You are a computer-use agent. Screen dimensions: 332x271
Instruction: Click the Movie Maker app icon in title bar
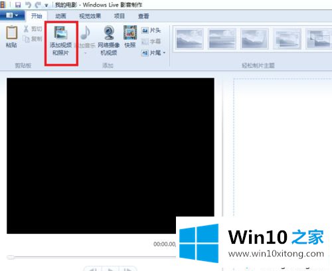click(x=2, y=5)
